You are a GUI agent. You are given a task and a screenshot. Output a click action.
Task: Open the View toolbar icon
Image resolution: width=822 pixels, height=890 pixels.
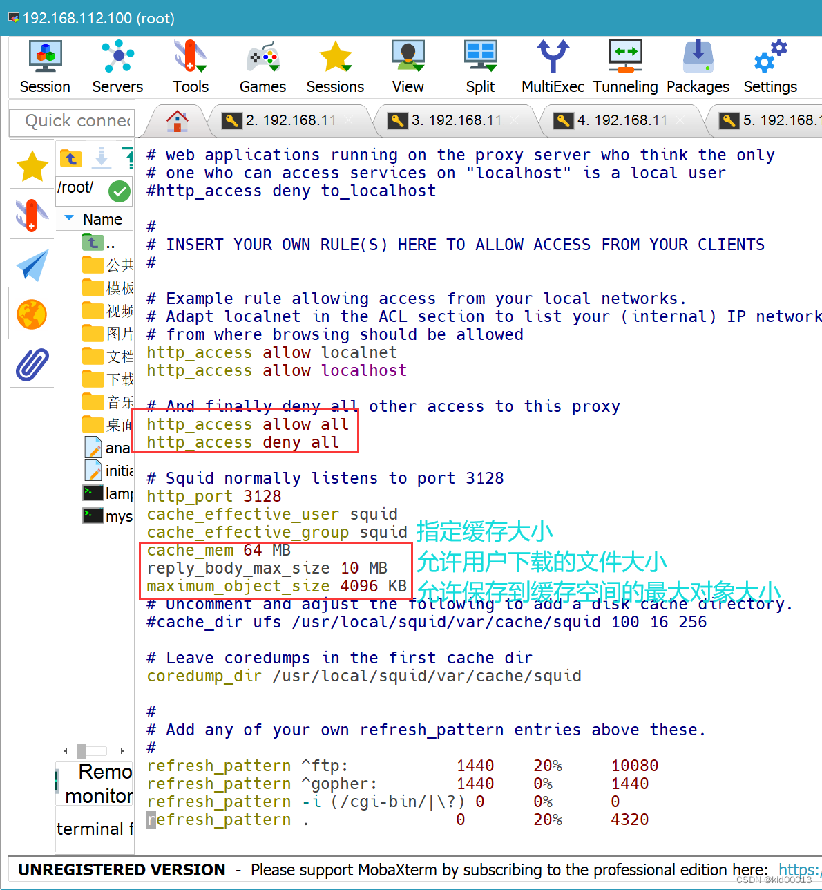[x=408, y=67]
